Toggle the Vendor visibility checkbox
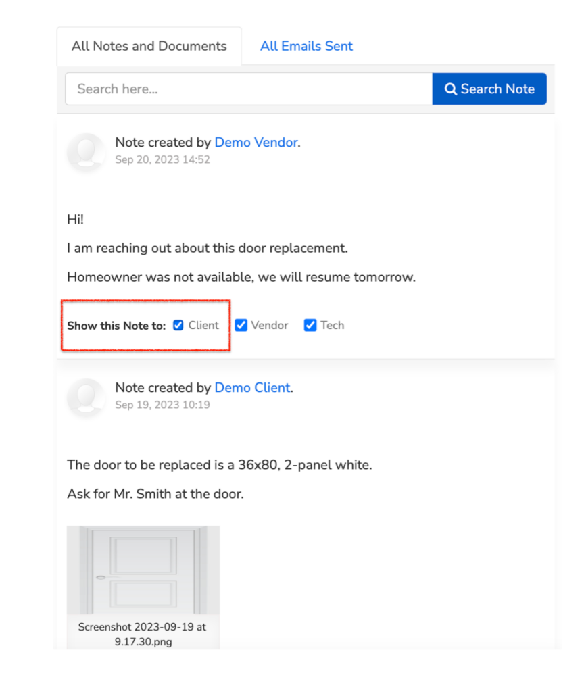 241,325
